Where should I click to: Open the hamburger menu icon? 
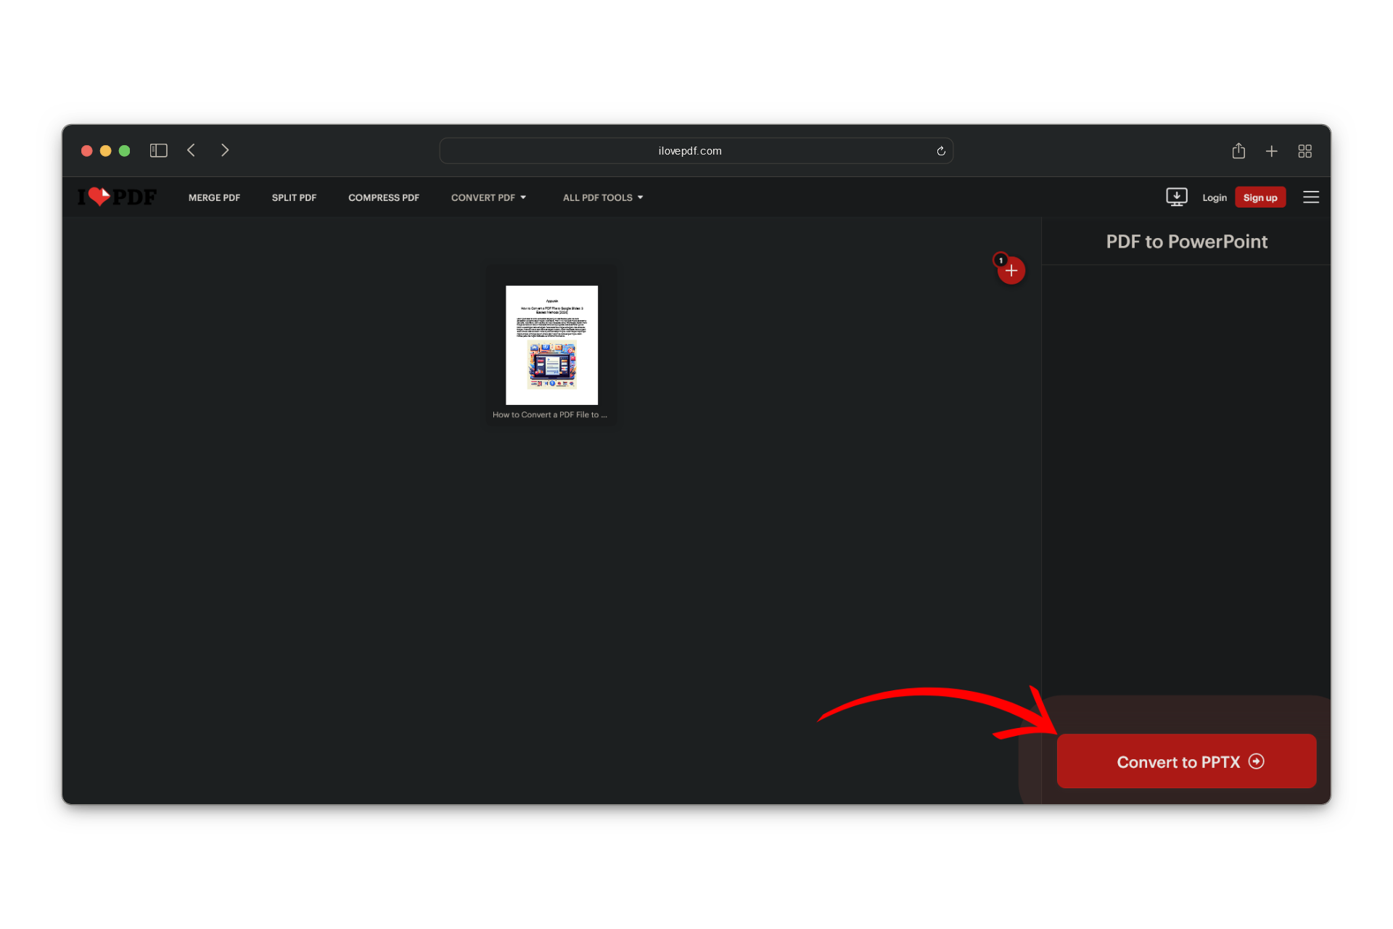(1310, 197)
